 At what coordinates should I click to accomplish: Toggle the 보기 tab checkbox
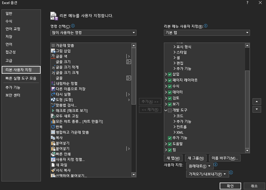170,104
